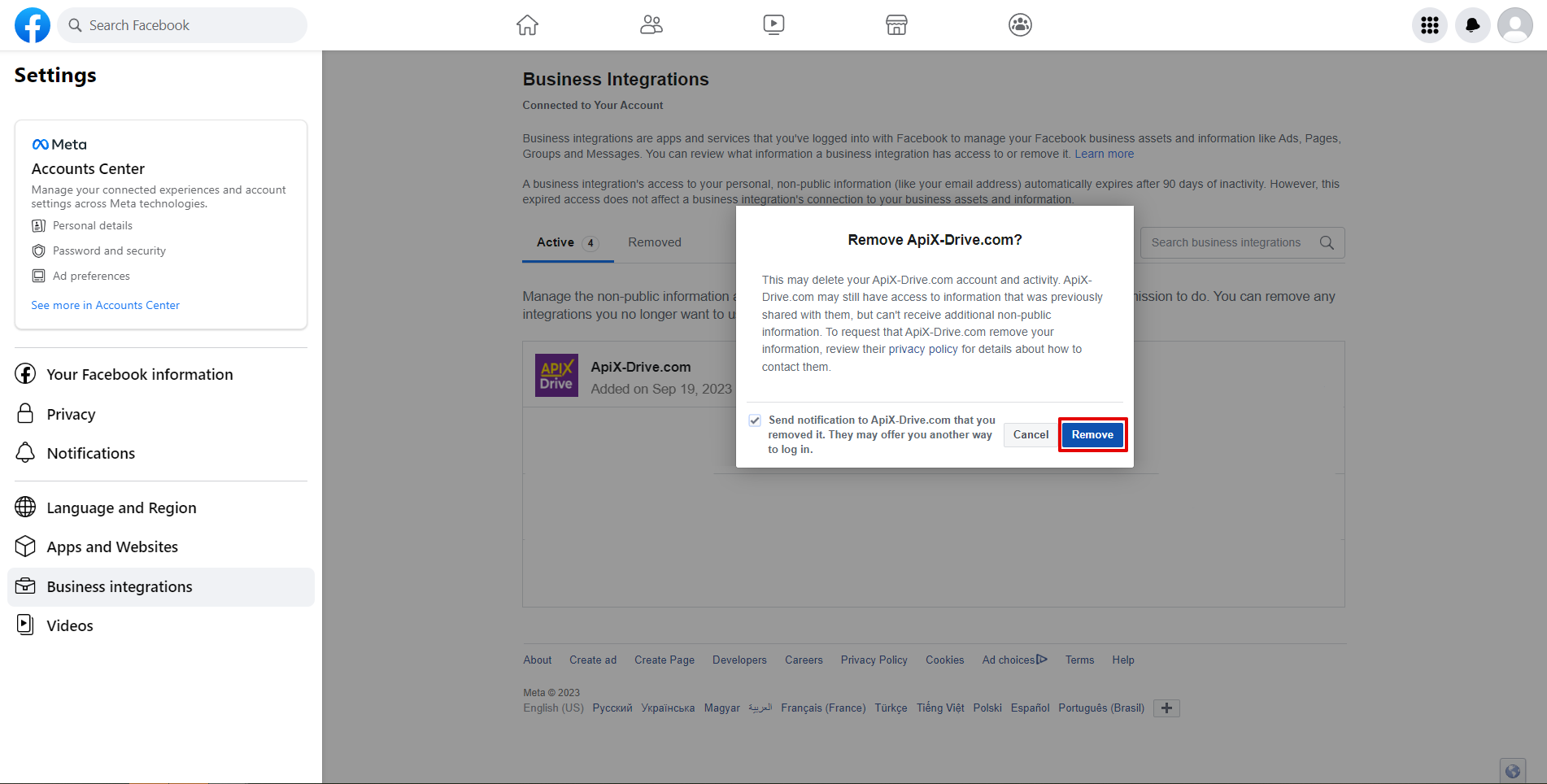Screen dimensions: 1547x784
Task: Open the profile avatar account menu
Action: (x=1515, y=25)
